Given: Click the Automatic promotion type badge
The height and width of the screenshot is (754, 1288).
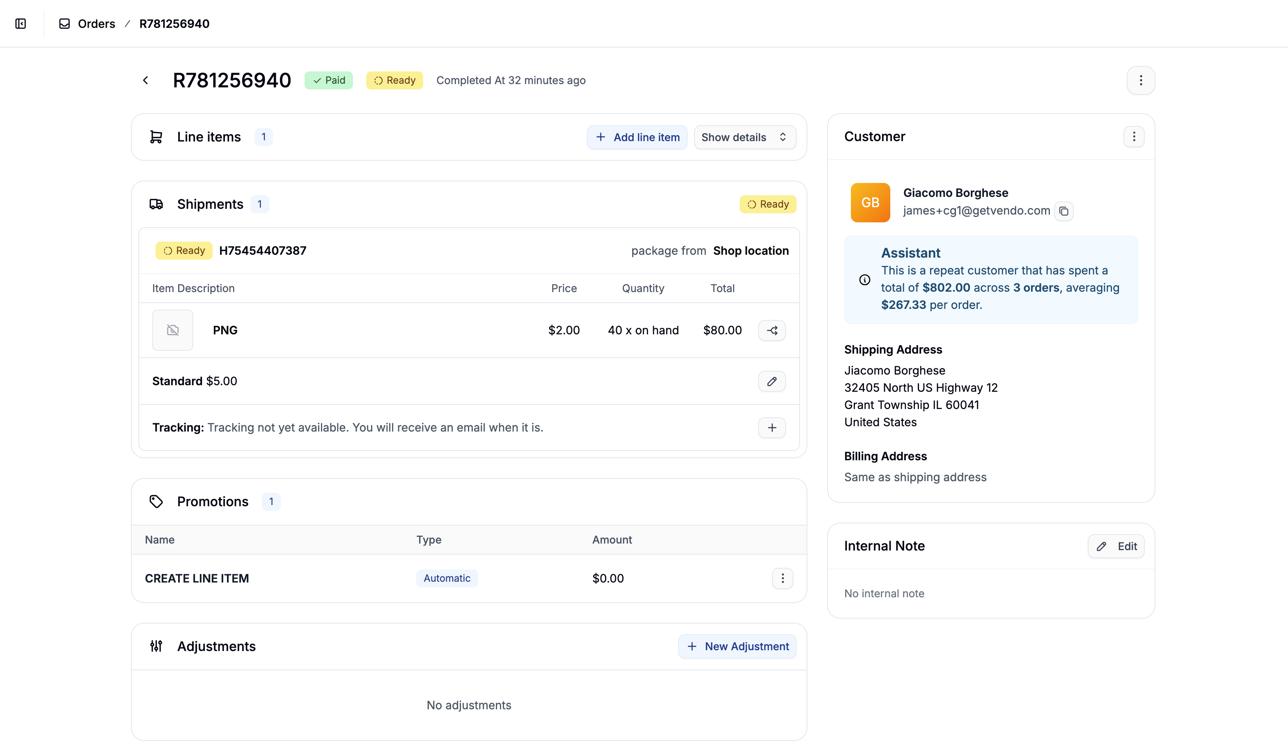Looking at the screenshot, I should (447, 578).
